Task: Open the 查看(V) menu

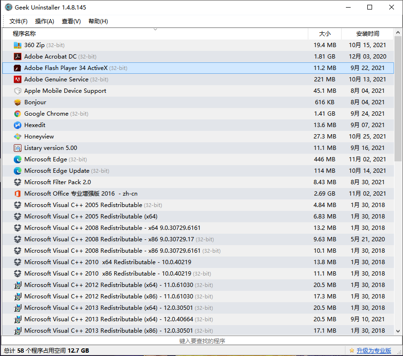Action: tap(70, 21)
